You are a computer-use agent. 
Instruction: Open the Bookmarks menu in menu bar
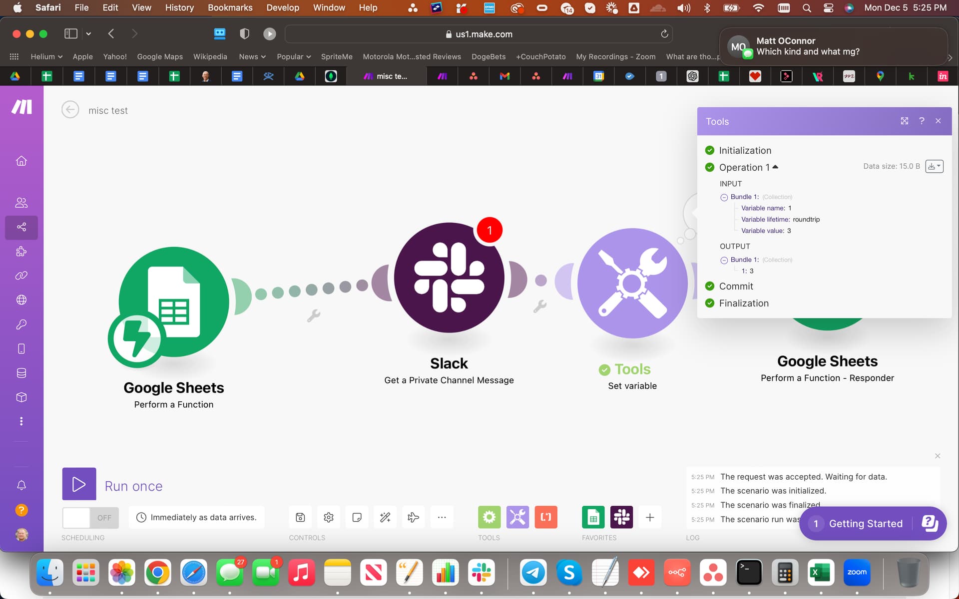(x=230, y=7)
